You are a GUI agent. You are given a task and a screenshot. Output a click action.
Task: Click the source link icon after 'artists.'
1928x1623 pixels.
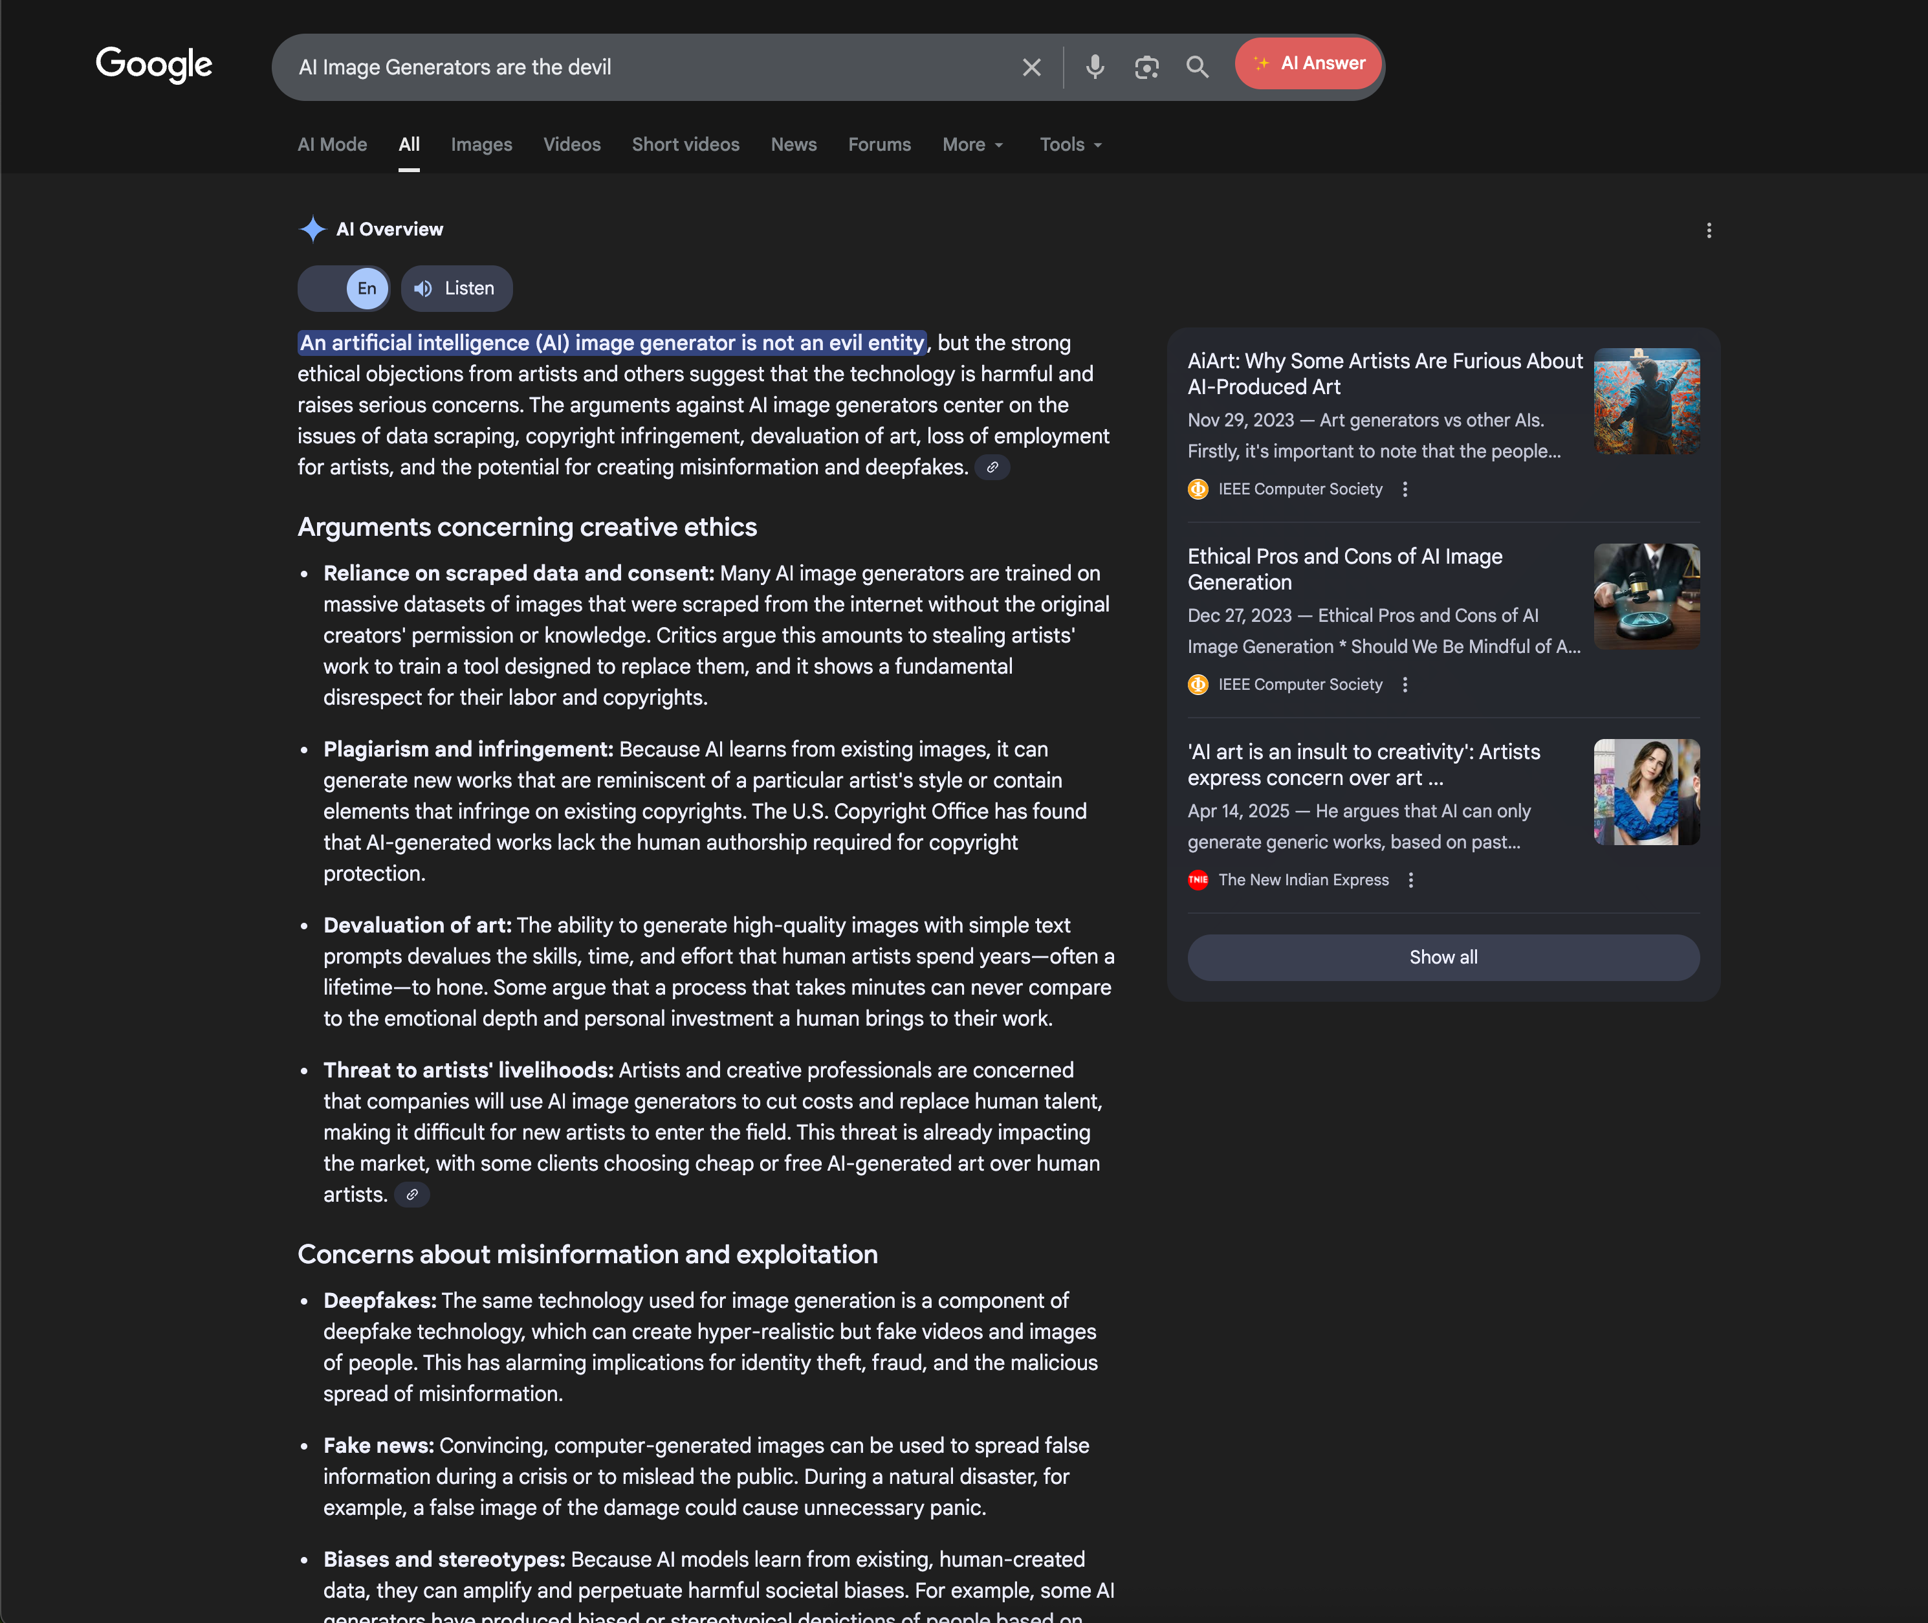tap(412, 1194)
